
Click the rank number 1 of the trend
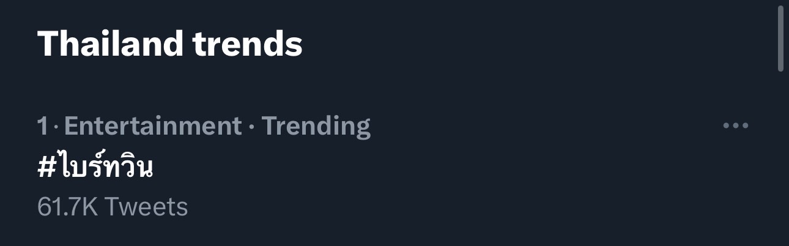(42, 126)
